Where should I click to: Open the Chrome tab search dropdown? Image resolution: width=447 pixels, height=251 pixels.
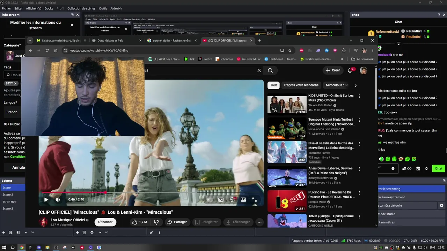[30, 40]
